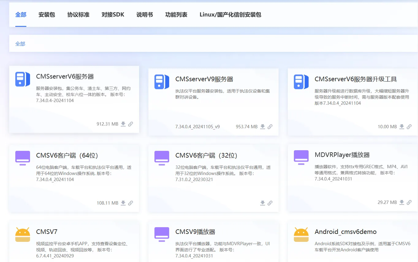Open the 对接SDK tab

click(113, 15)
